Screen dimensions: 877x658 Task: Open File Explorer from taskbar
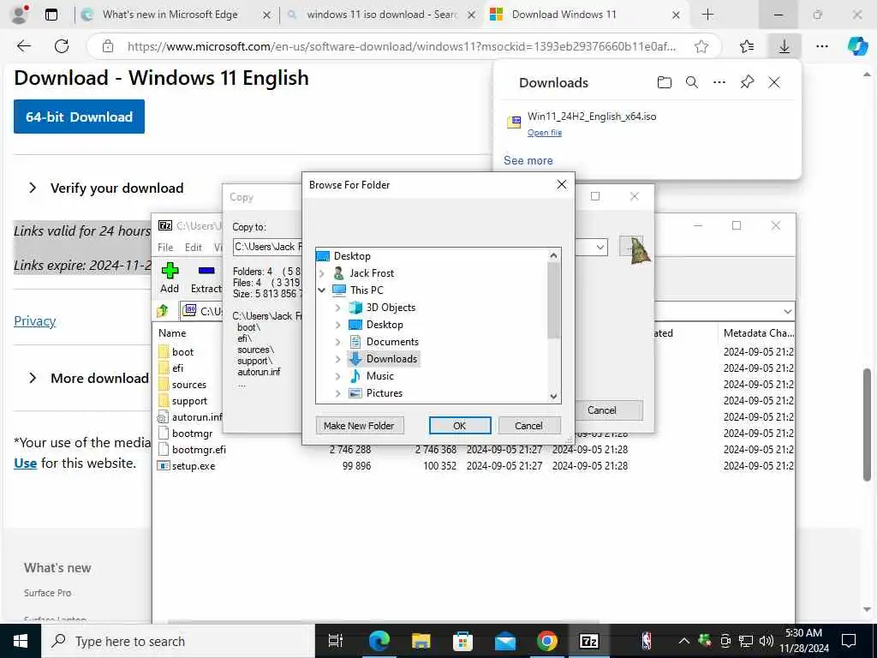point(421,641)
